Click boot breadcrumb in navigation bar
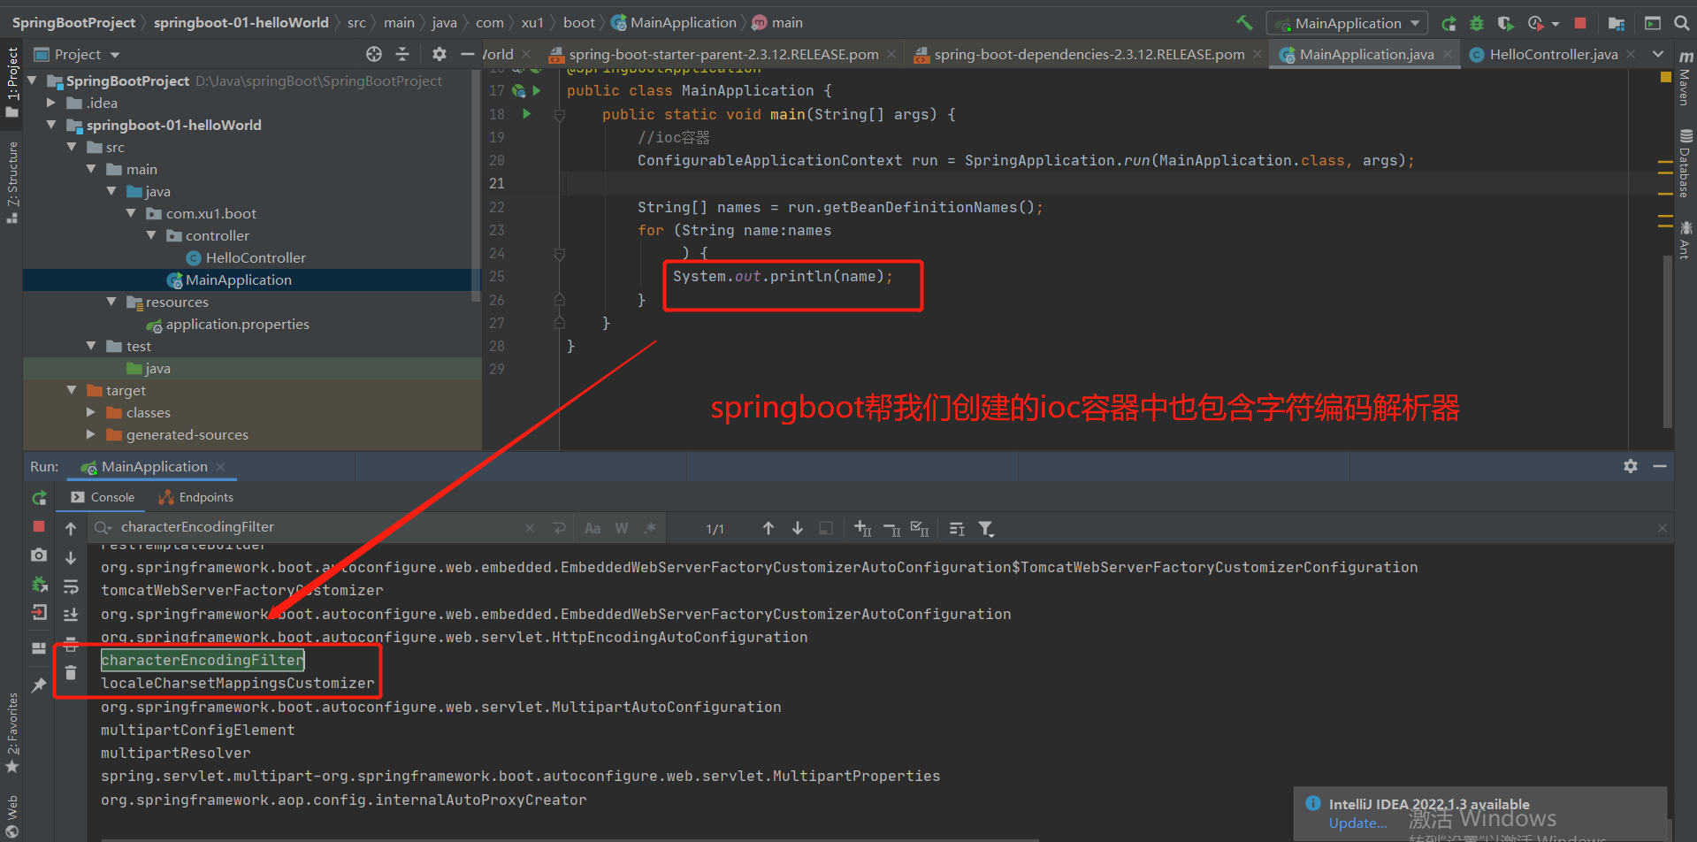The width and height of the screenshot is (1697, 842). [x=579, y=23]
